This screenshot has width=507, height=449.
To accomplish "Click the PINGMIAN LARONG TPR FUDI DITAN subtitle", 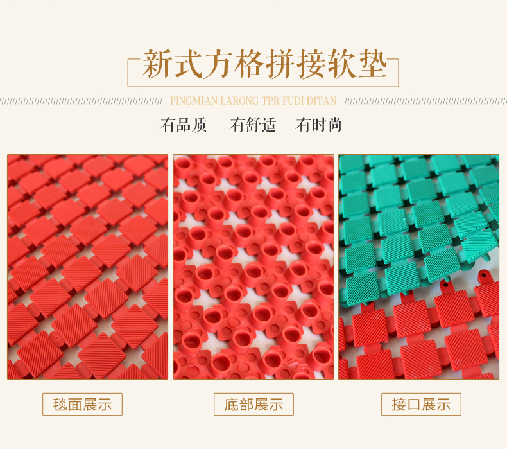I will 253,101.
